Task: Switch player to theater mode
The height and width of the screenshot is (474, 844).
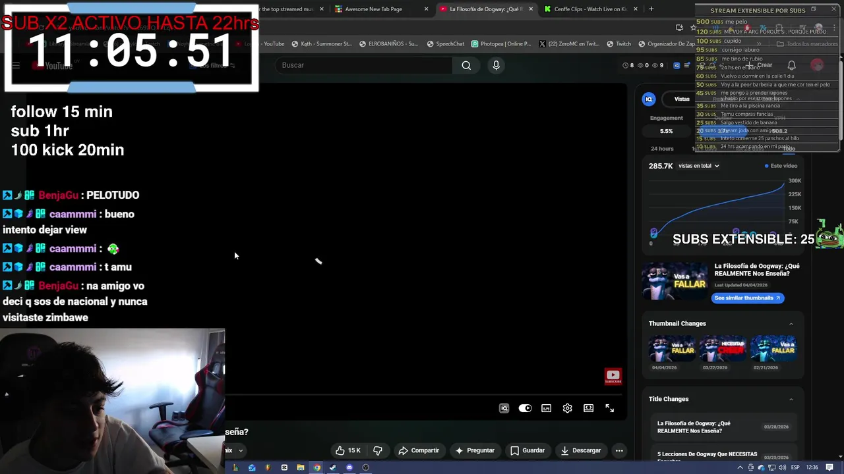Action: (589, 408)
